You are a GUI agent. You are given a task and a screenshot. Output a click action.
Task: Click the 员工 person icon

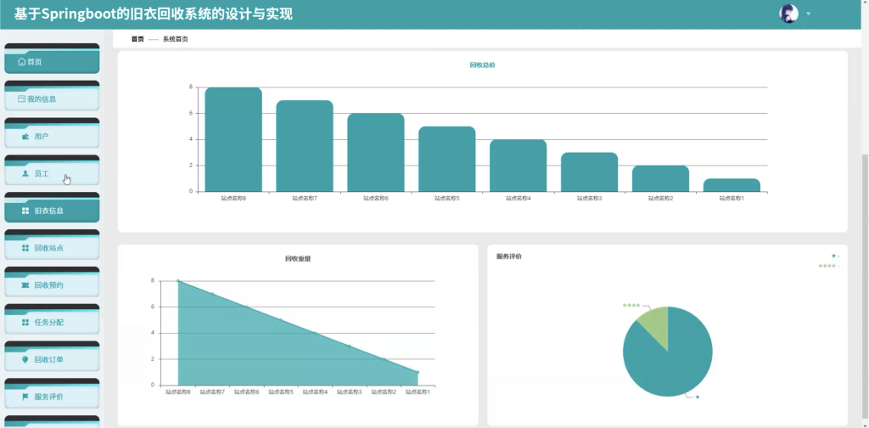click(x=25, y=173)
